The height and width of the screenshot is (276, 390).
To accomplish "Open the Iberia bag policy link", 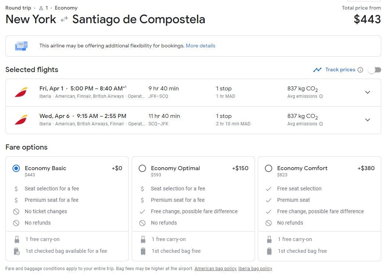I will click(255, 269).
